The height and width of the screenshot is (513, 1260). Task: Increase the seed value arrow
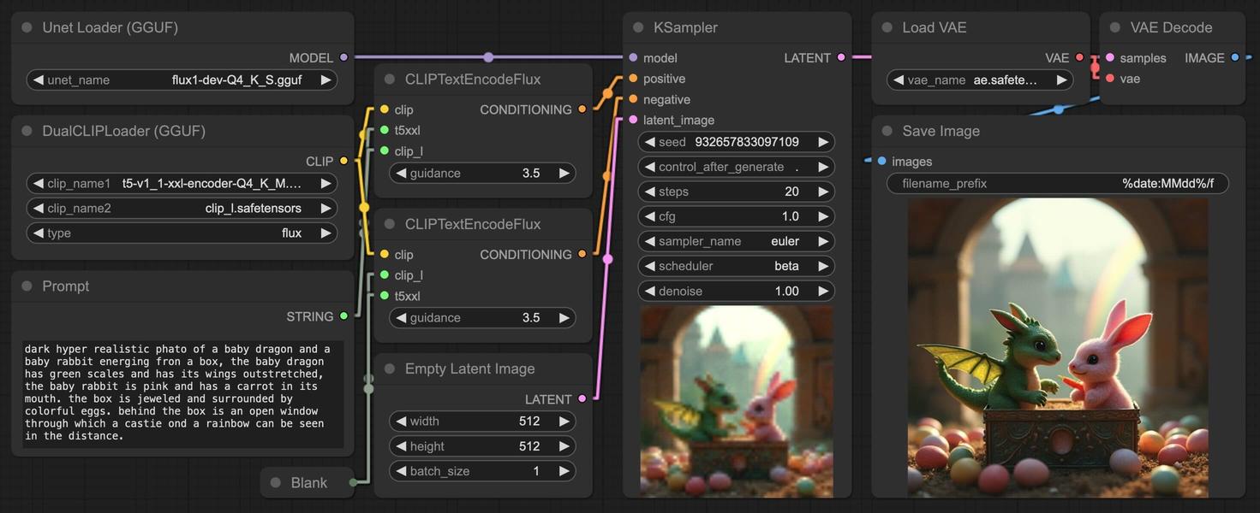coord(823,142)
